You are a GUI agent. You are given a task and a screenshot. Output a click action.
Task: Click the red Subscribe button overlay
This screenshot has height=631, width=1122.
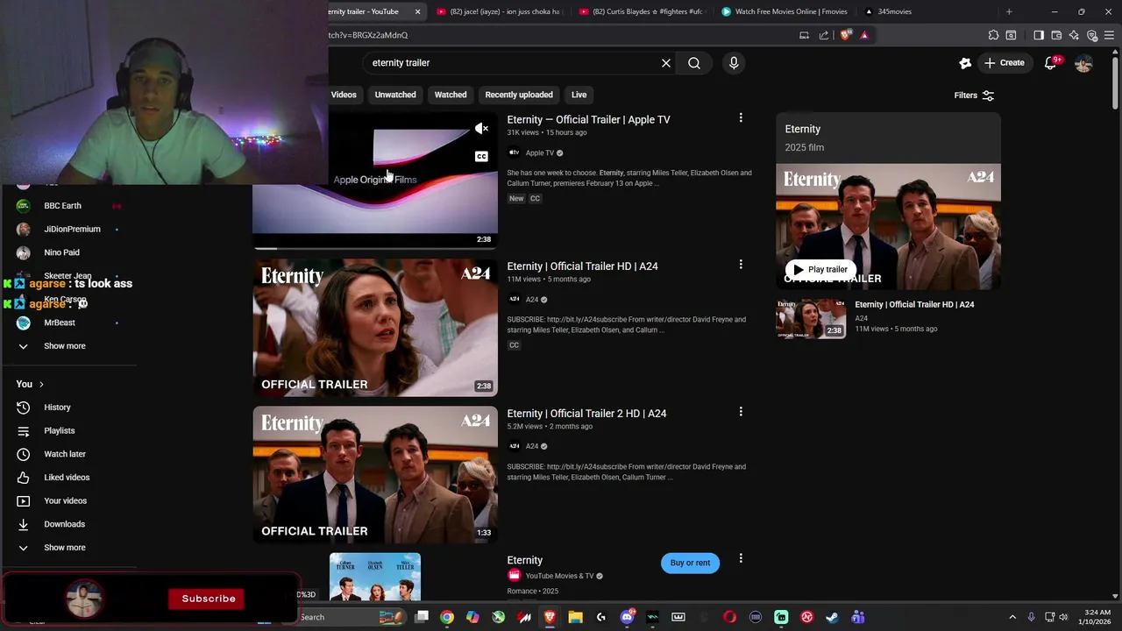tap(209, 599)
